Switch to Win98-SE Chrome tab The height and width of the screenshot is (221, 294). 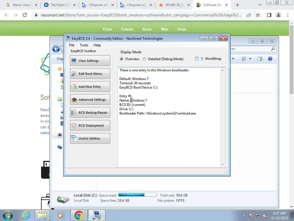[x=174, y=5]
